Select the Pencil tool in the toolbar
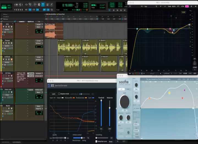The image size is (198, 144). click(x=51, y=5)
